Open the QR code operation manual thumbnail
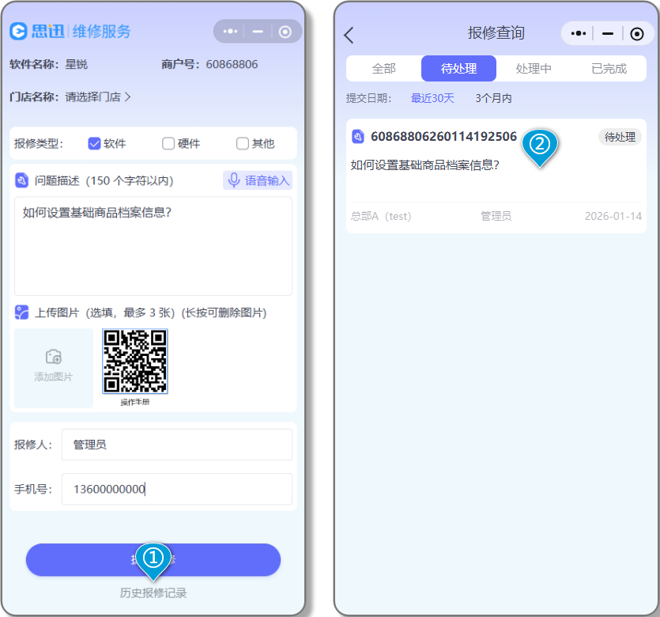The height and width of the screenshot is (617, 660). point(135,361)
